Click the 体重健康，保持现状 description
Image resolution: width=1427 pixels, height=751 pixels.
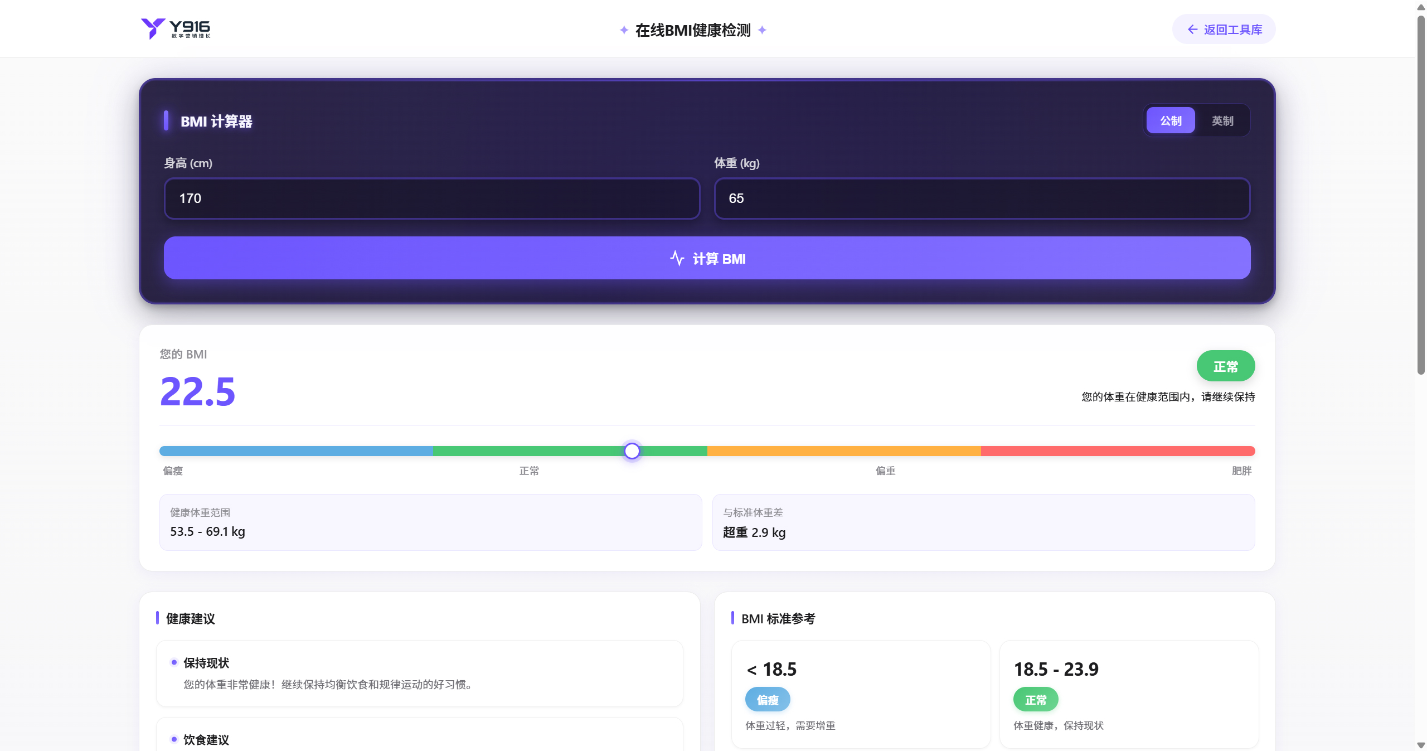click(x=1059, y=725)
